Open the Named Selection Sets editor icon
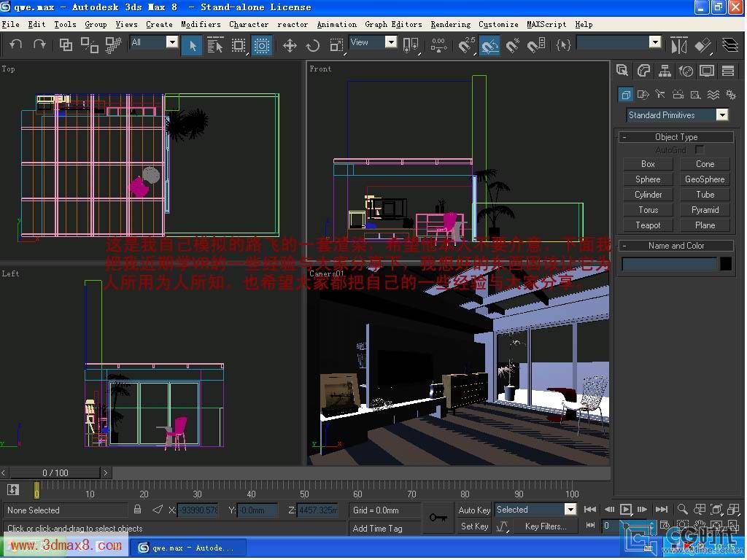The width and height of the screenshot is (747, 560). point(563,46)
